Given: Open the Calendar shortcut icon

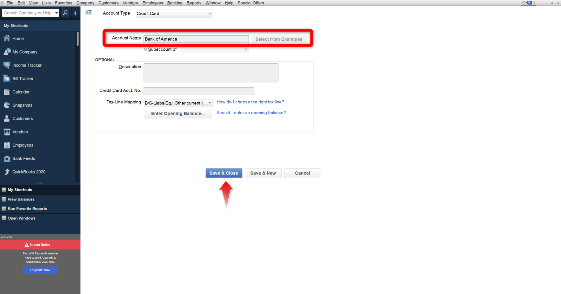Looking at the screenshot, I should coord(7,92).
